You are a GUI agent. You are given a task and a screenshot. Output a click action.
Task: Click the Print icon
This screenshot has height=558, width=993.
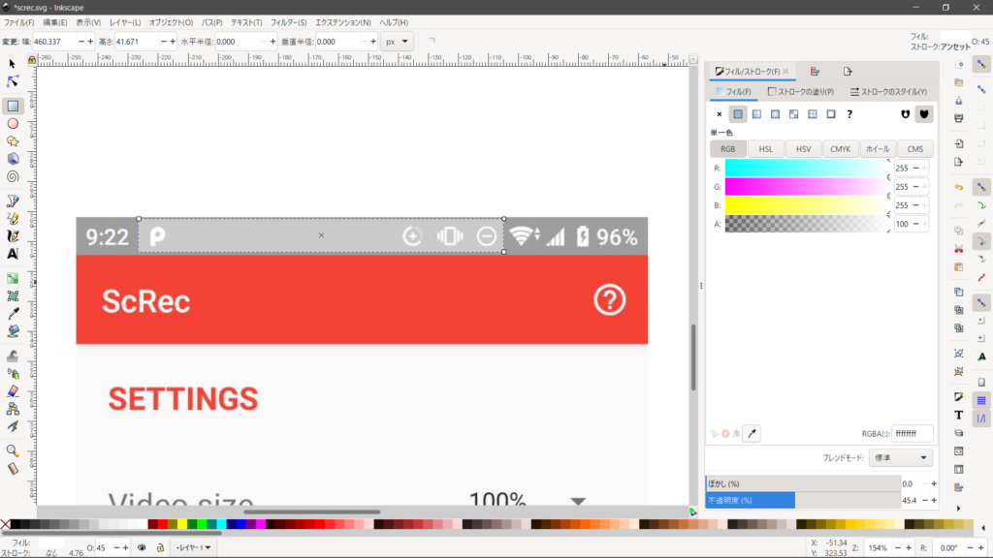click(959, 118)
